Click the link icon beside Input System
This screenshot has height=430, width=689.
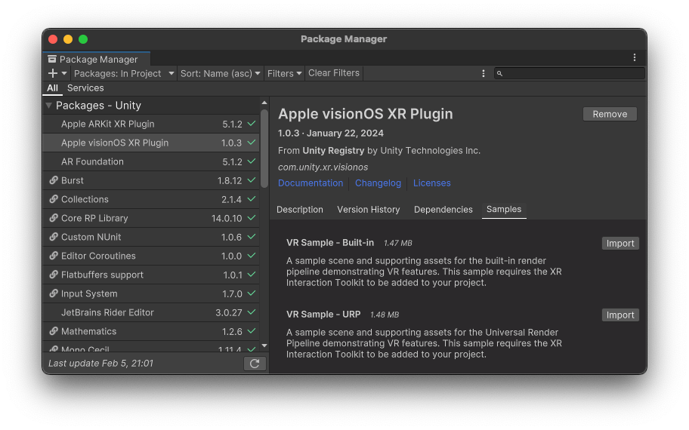[x=53, y=293]
